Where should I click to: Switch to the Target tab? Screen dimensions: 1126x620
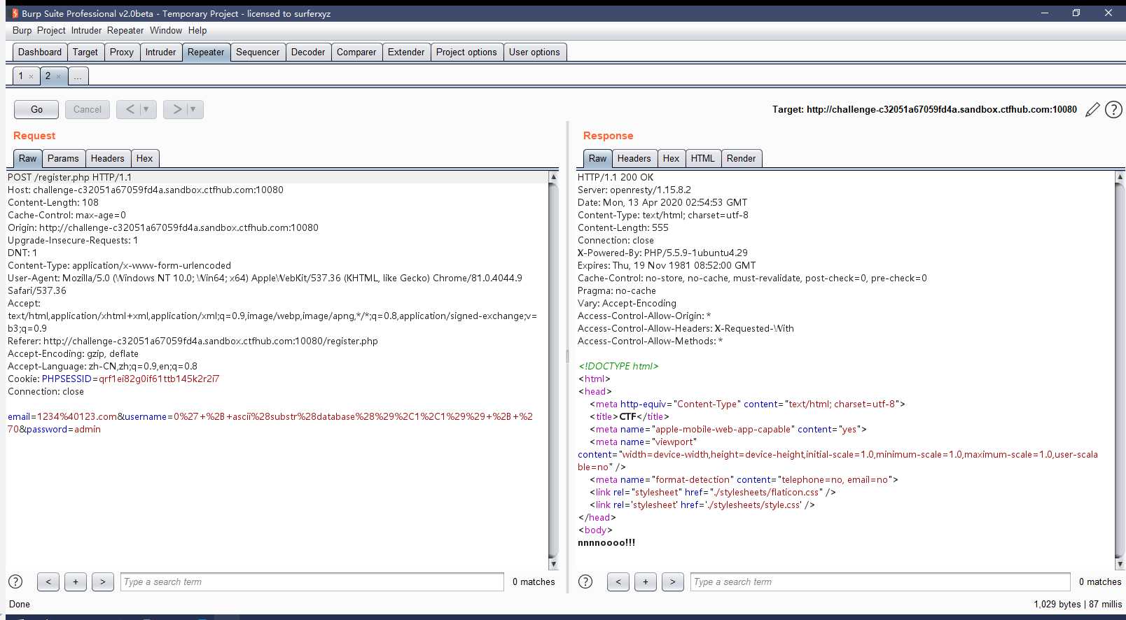pos(85,52)
